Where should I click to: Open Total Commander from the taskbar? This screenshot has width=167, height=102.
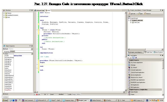(x=28, y=100)
